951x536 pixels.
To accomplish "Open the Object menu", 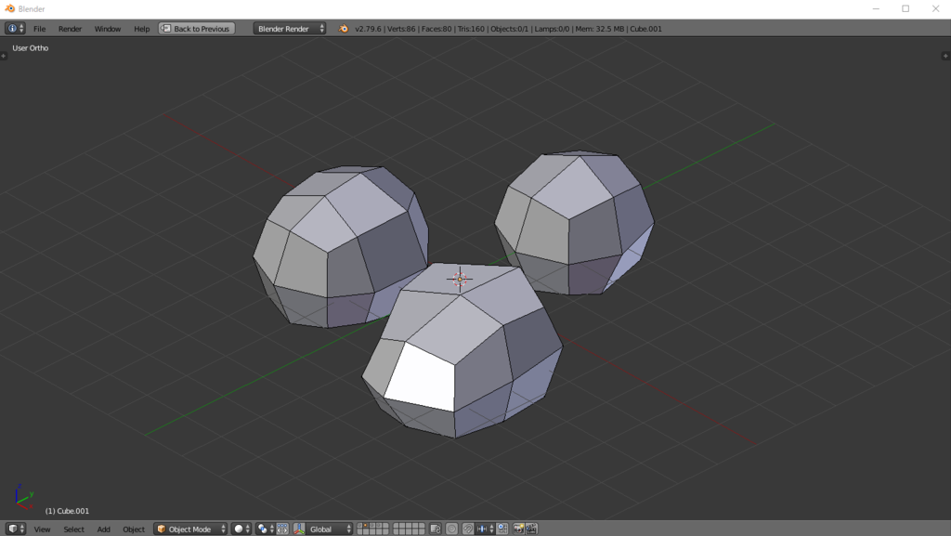I will [134, 529].
